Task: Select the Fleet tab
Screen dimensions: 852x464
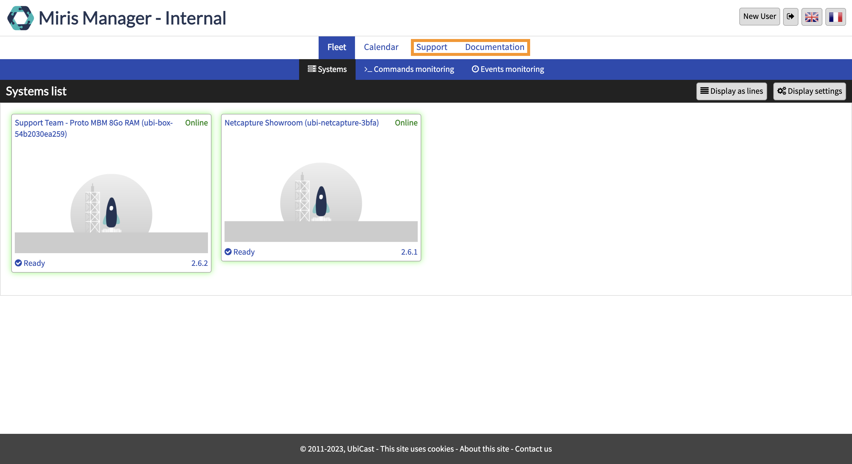Action: pyautogui.click(x=337, y=47)
